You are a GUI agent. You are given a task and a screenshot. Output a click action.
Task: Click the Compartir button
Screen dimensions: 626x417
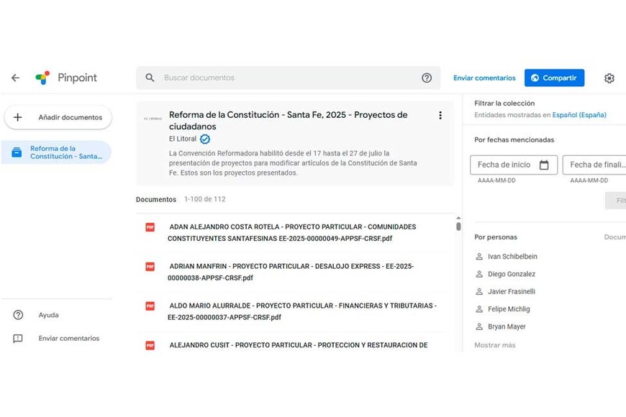pyautogui.click(x=554, y=78)
